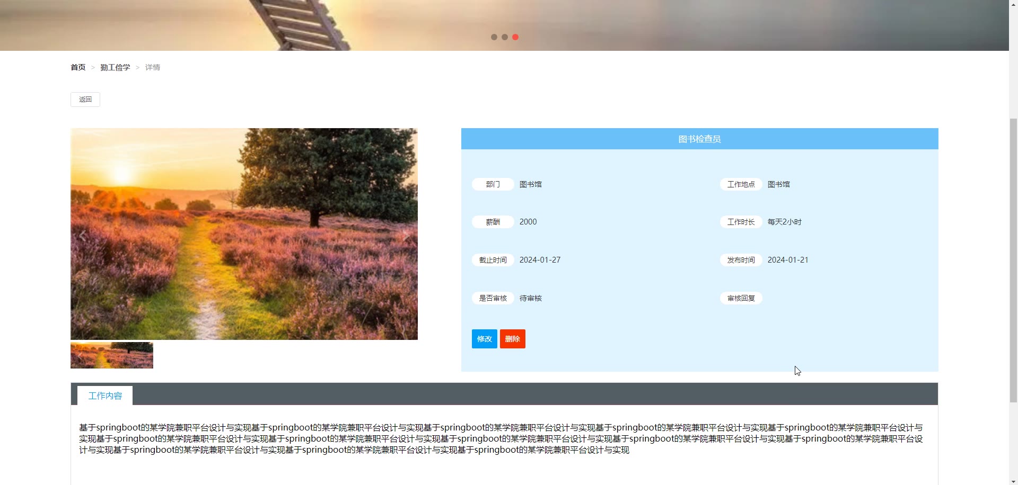Click the 图书检查员 title header
Image resolution: width=1018 pixels, height=485 pixels.
(x=699, y=139)
